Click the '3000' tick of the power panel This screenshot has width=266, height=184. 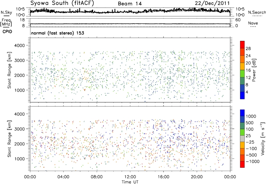pos(19,60)
